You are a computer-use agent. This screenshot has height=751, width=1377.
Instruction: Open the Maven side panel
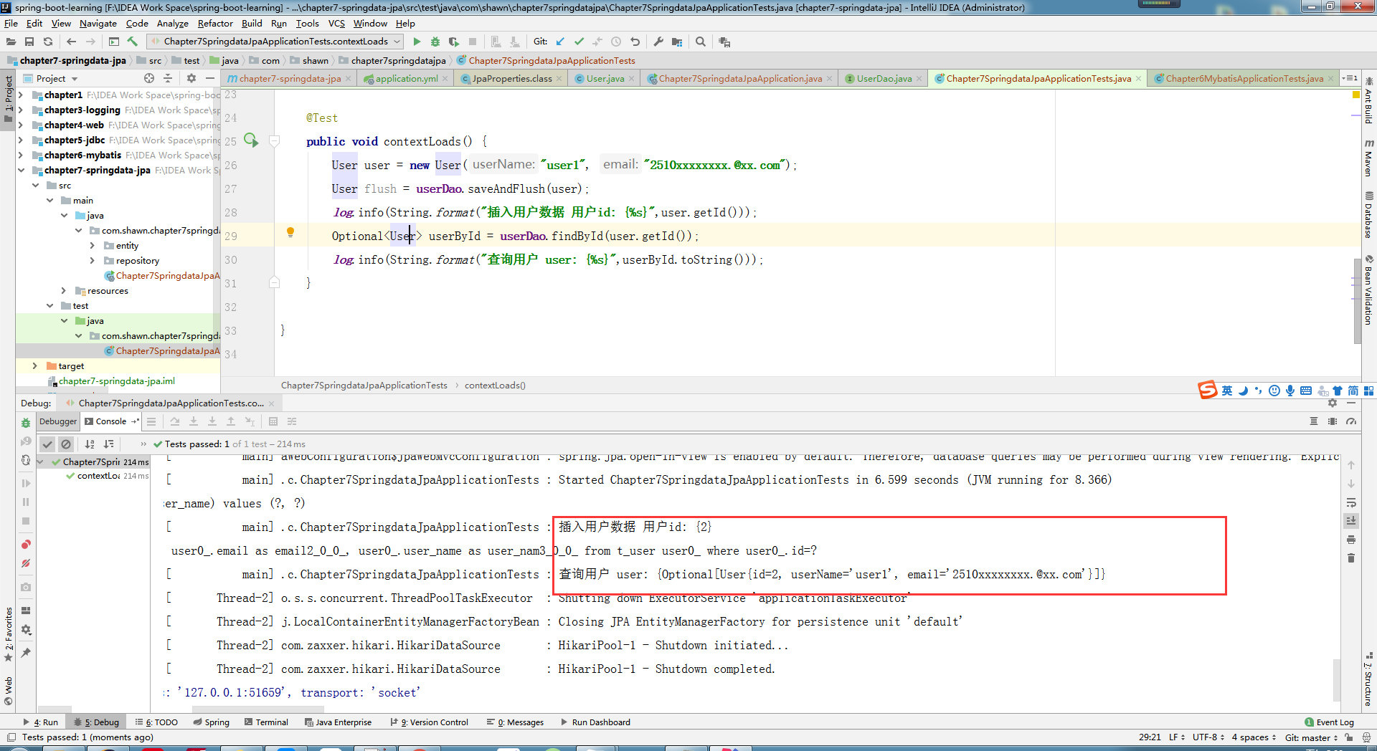point(1369,158)
